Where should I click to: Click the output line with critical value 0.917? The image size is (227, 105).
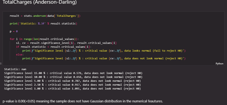(x=72, y=85)
